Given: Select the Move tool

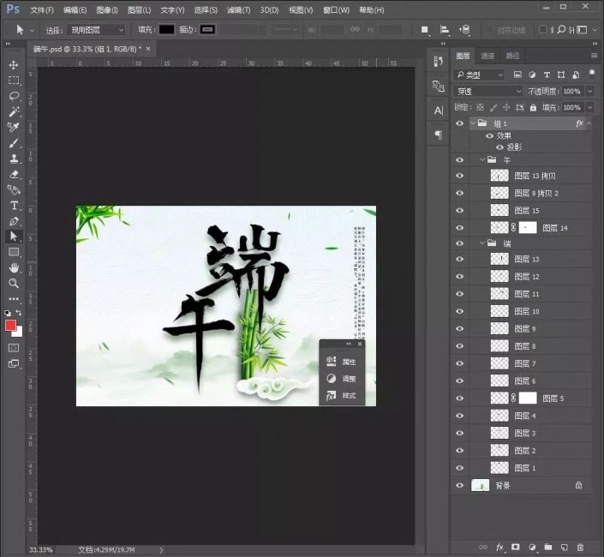Looking at the screenshot, I should coord(14,65).
